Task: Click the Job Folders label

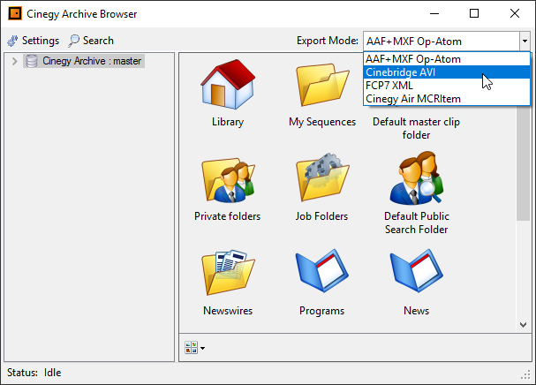Action: click(321, 216)
